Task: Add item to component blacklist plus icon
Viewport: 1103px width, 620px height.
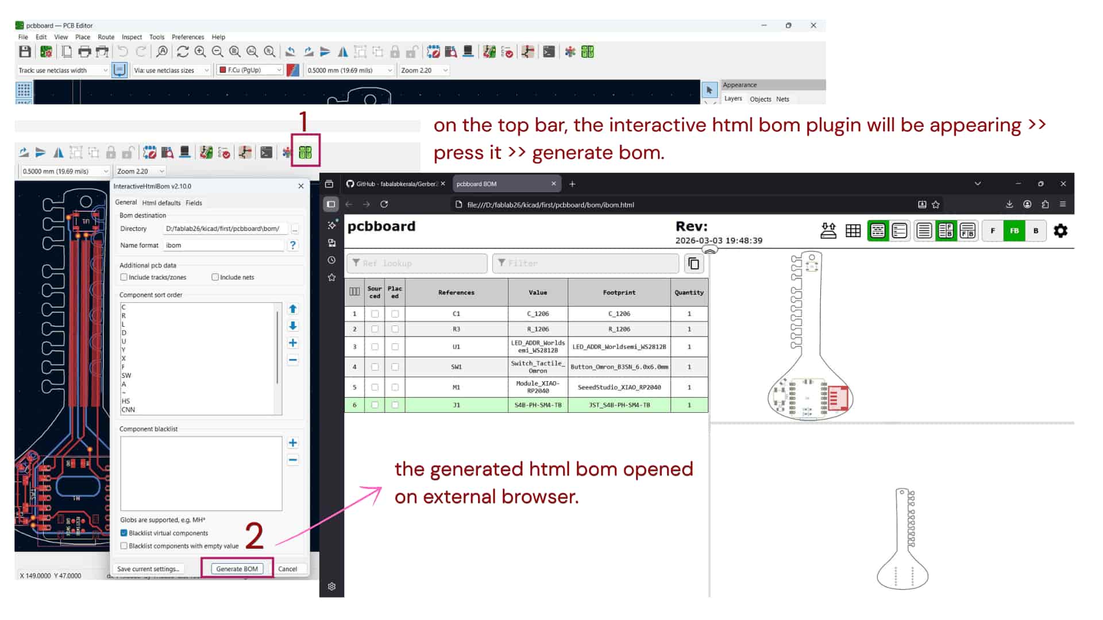Action: [292, 443]
